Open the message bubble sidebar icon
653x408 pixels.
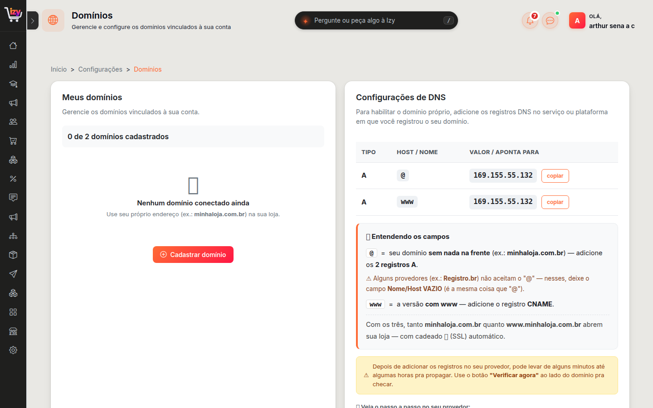coord(13,198)
